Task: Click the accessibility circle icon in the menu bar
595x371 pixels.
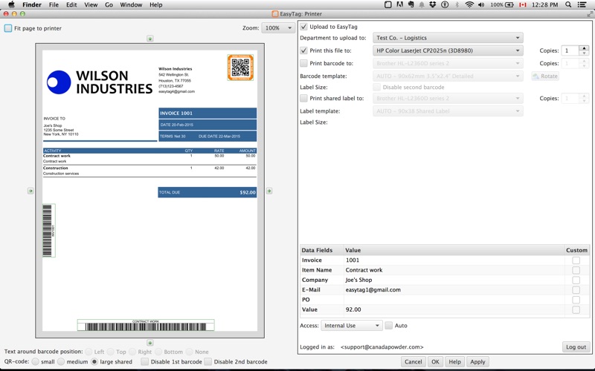Action: click(x=445, y=4)
